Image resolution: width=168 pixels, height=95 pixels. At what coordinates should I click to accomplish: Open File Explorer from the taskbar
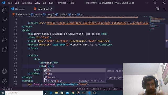point(57,93)
